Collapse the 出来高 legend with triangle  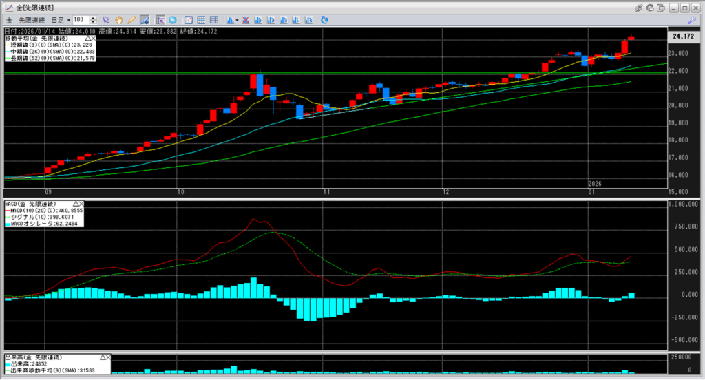101,358
